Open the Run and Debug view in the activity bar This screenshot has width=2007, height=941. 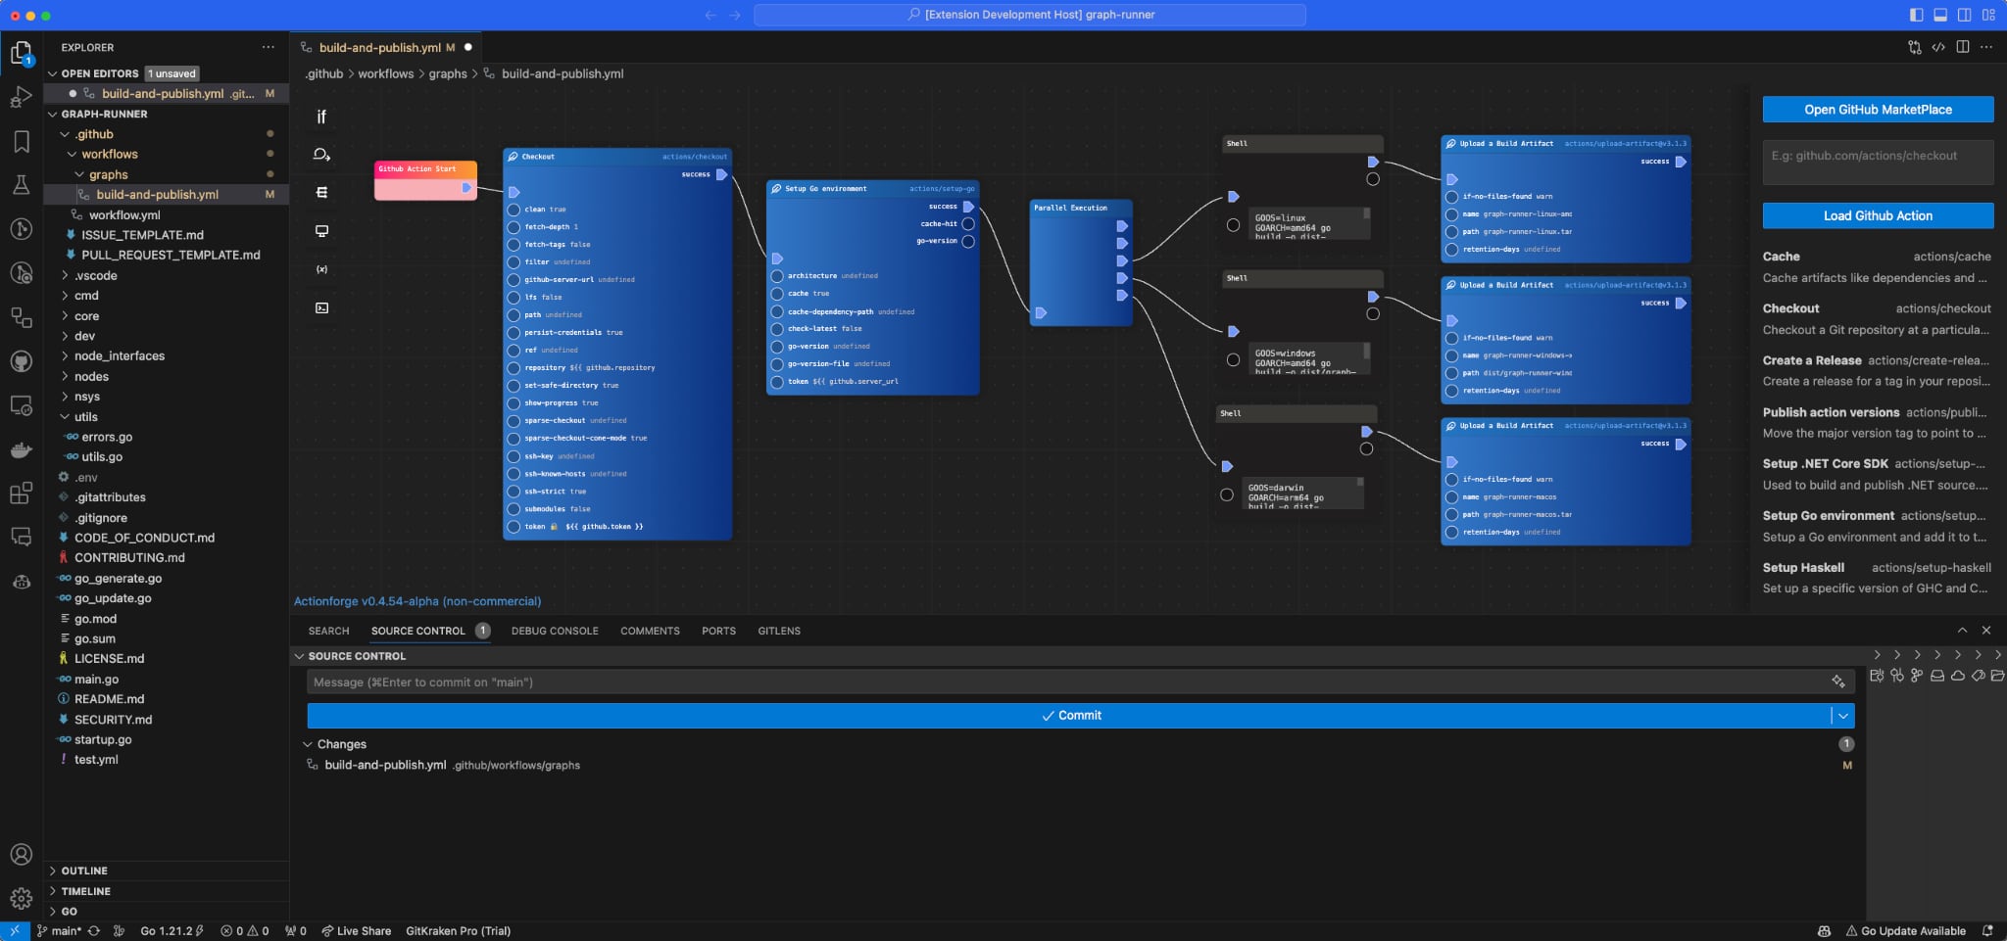click(x=20, y=95)
